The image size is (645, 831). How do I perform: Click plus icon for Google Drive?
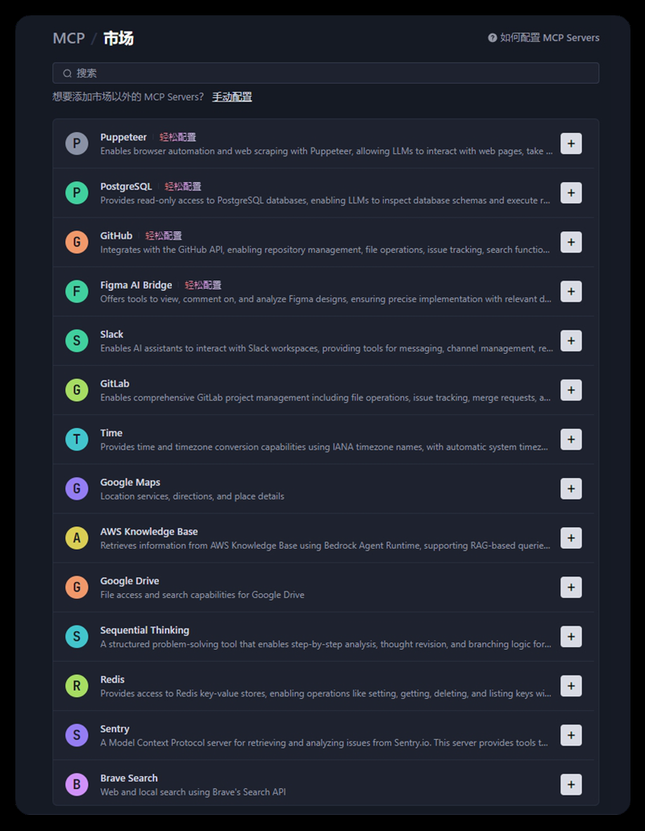[571, 588]
